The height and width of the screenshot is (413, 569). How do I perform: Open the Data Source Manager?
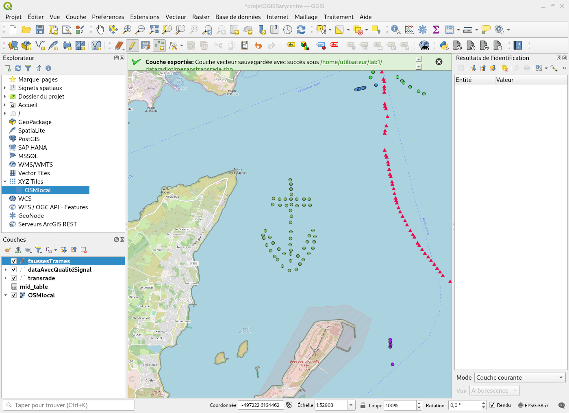[13, 45]
